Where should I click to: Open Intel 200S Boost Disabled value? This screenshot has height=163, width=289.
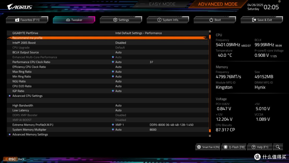pyautogui.click(x=120, y=43)
